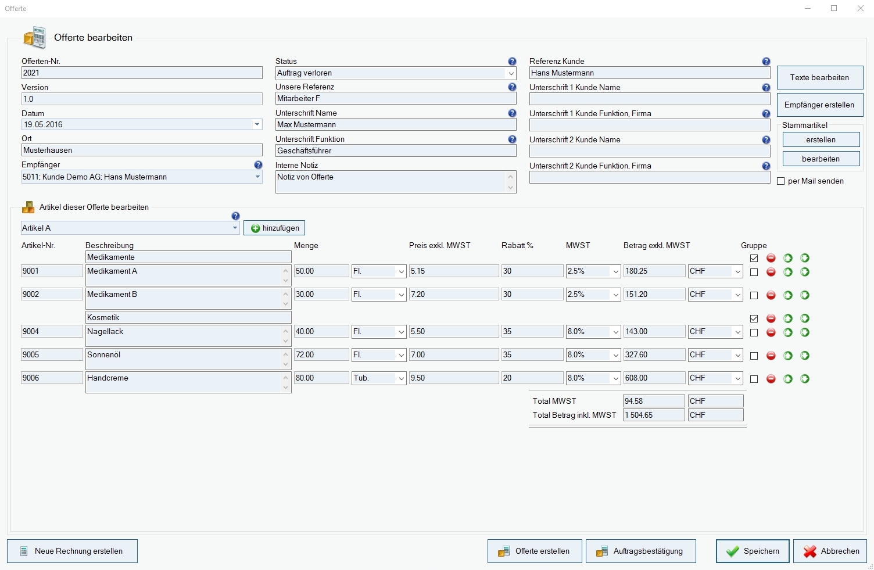This screenshot has width=874, height=570.
Task: Move Medikament B row down
Action: (805, 295)
